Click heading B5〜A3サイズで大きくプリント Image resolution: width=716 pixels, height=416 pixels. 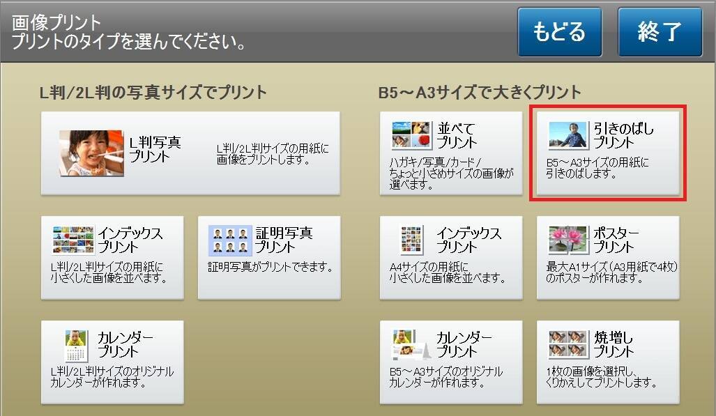point(480,93)
